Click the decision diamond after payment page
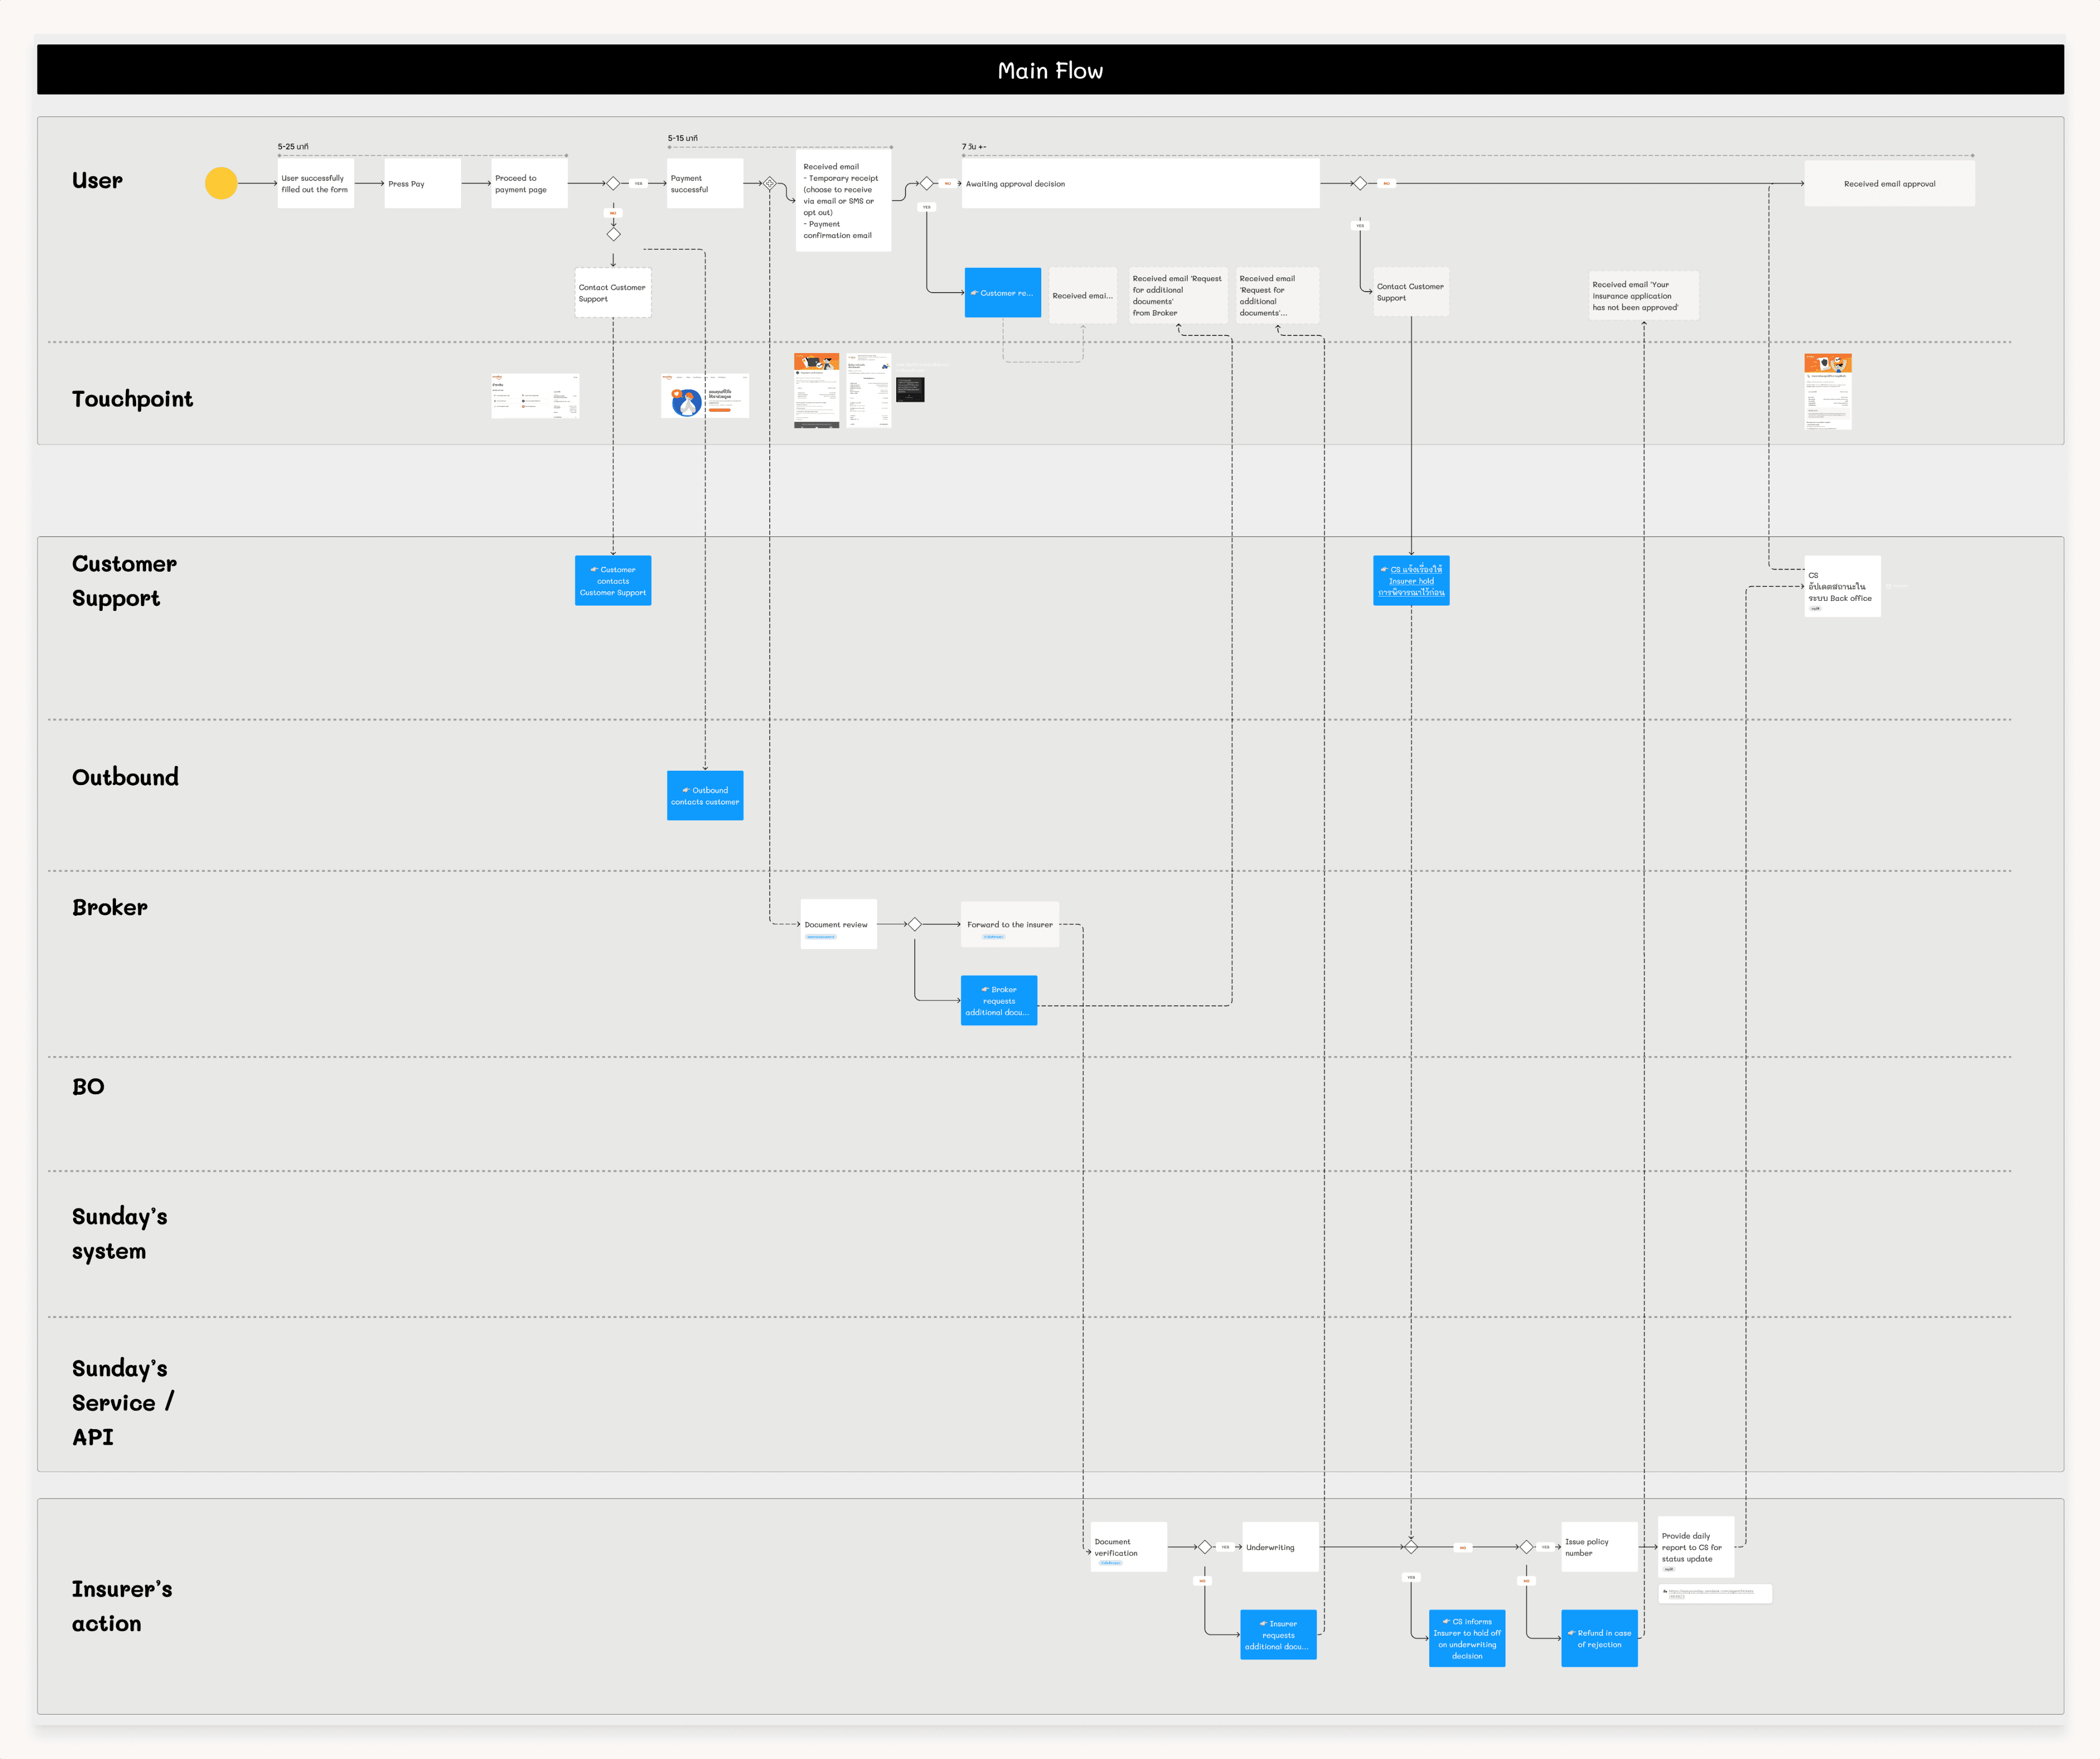 point(613,183)
